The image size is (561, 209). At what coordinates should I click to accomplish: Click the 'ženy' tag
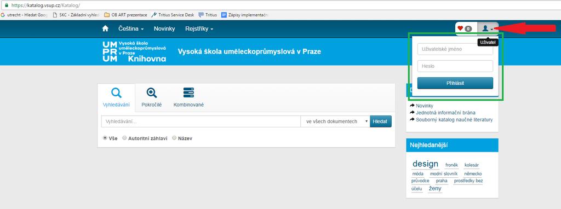tap(435, 188)
